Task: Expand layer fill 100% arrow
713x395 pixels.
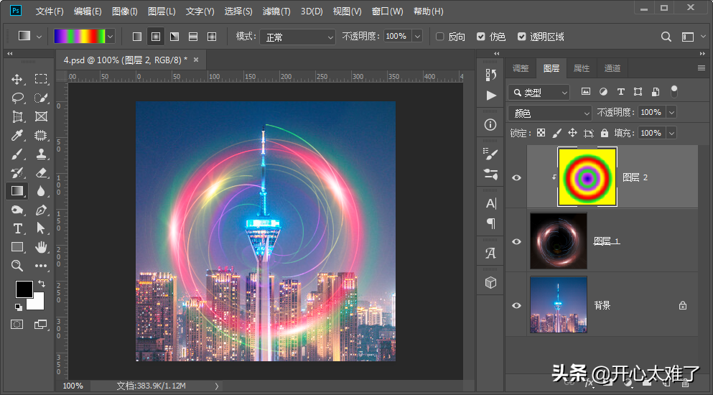Action: [x=671, y=133]
